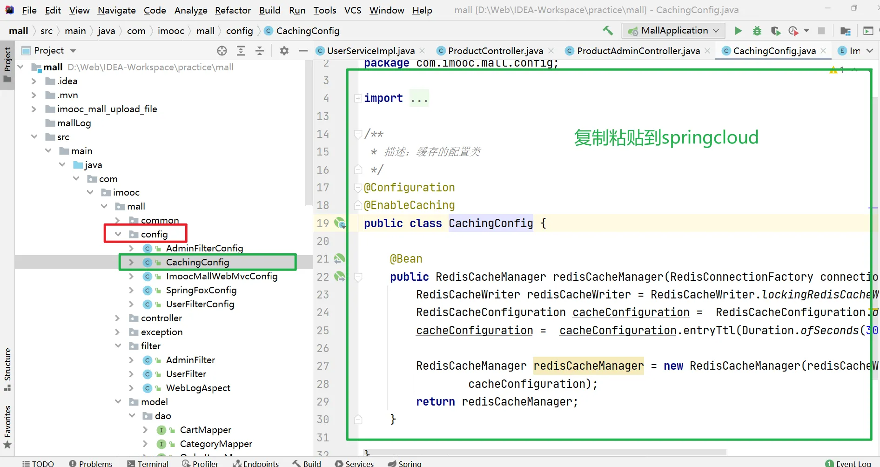
Task: Open the Refactor menu
Action: (x=233, y=10)
